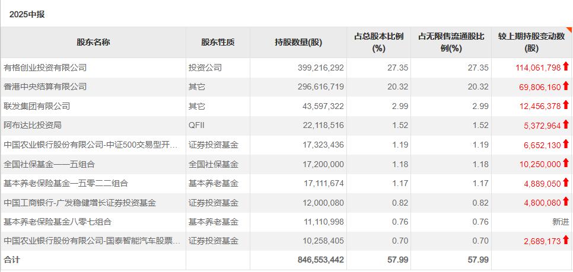
Task: Click the QFII shareholder type cell
Action: pos(197,125)
